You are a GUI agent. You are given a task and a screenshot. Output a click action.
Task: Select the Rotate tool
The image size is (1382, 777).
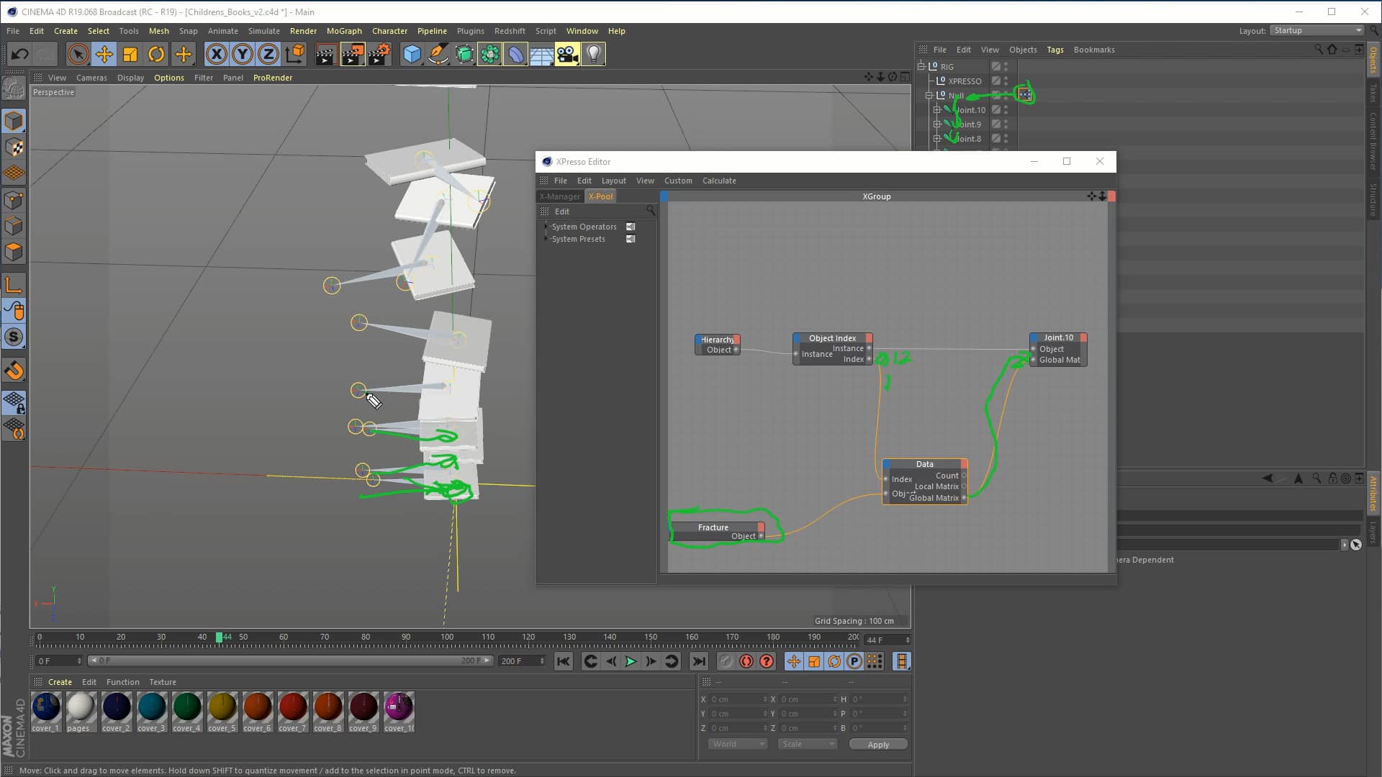click(156, 54)
